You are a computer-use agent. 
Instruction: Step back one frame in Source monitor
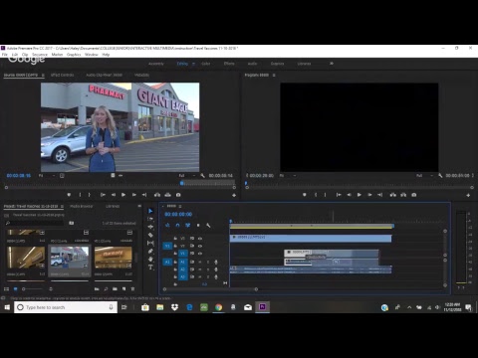point(114,195)
